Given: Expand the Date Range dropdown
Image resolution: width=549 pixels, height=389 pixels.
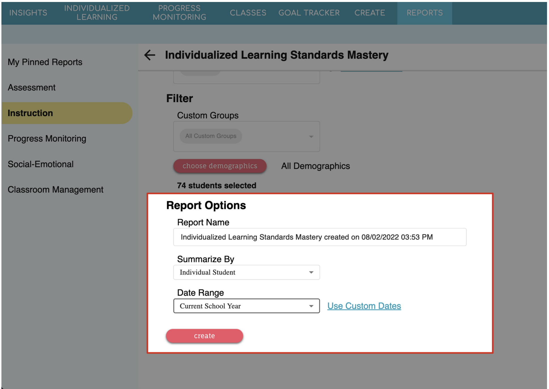Looking at the screenshot, I should pos(246,306).
